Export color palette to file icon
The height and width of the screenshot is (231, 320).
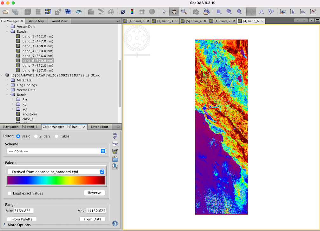(x=115, y=167)
